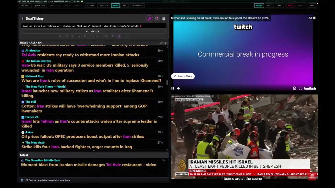Click the 'NEWS · ALL · EN' panel header
335x188 pixels.
click(31, 43)
